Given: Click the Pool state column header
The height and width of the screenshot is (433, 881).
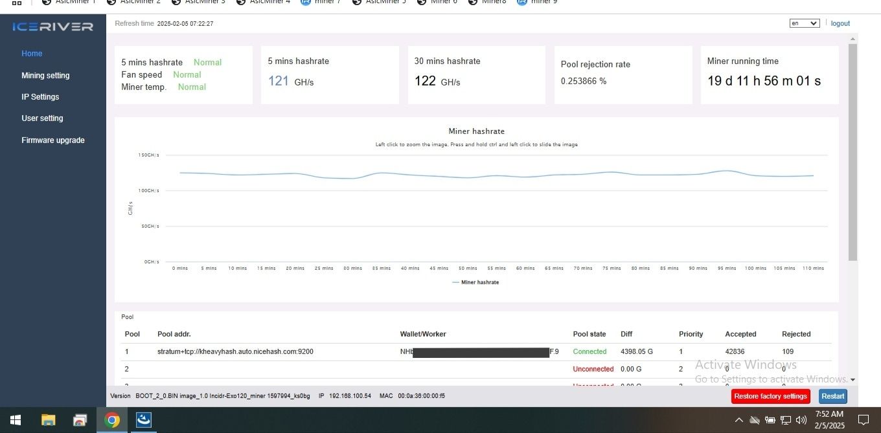Looking at the screenshot, I should (589, 334).
